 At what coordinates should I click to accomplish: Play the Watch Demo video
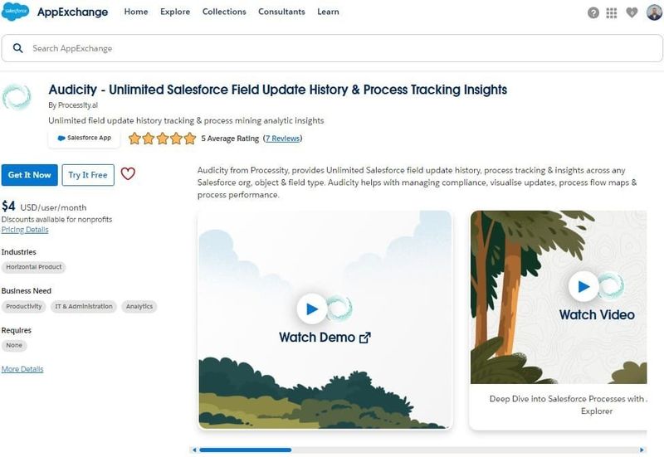pyautogui.click(x=312, y=309)
